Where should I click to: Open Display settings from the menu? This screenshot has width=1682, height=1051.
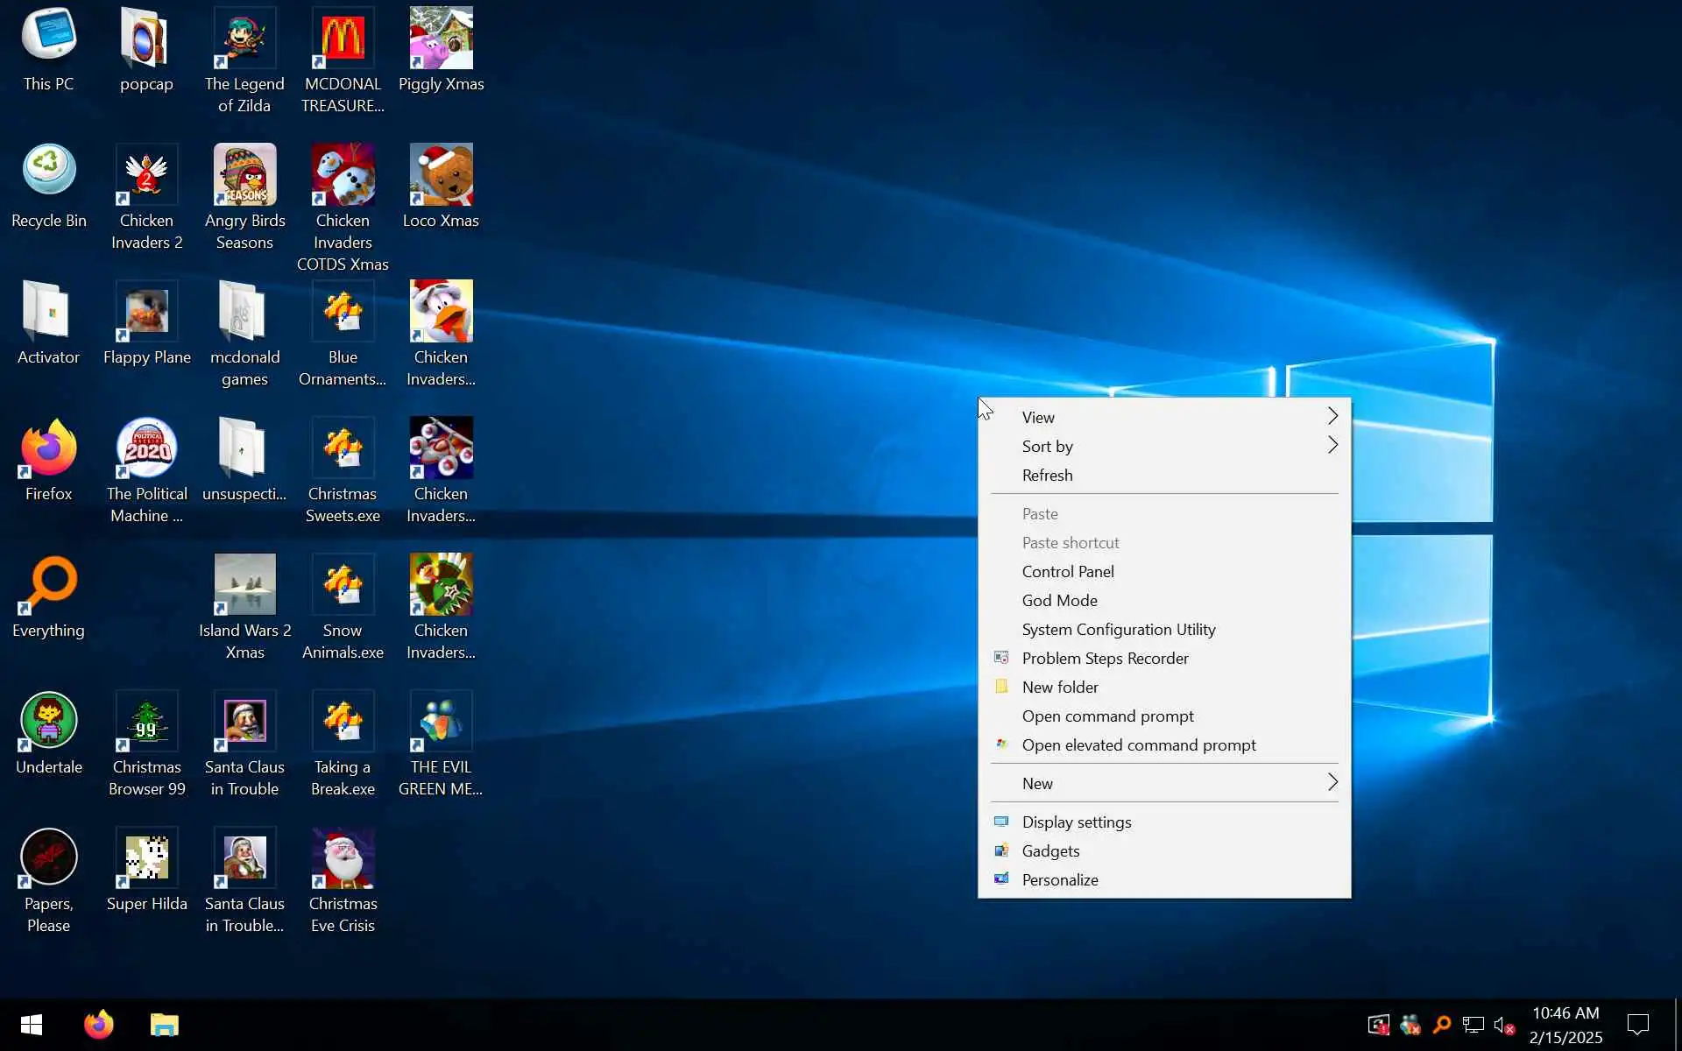pyautogui.click(x=1076, y=822)
